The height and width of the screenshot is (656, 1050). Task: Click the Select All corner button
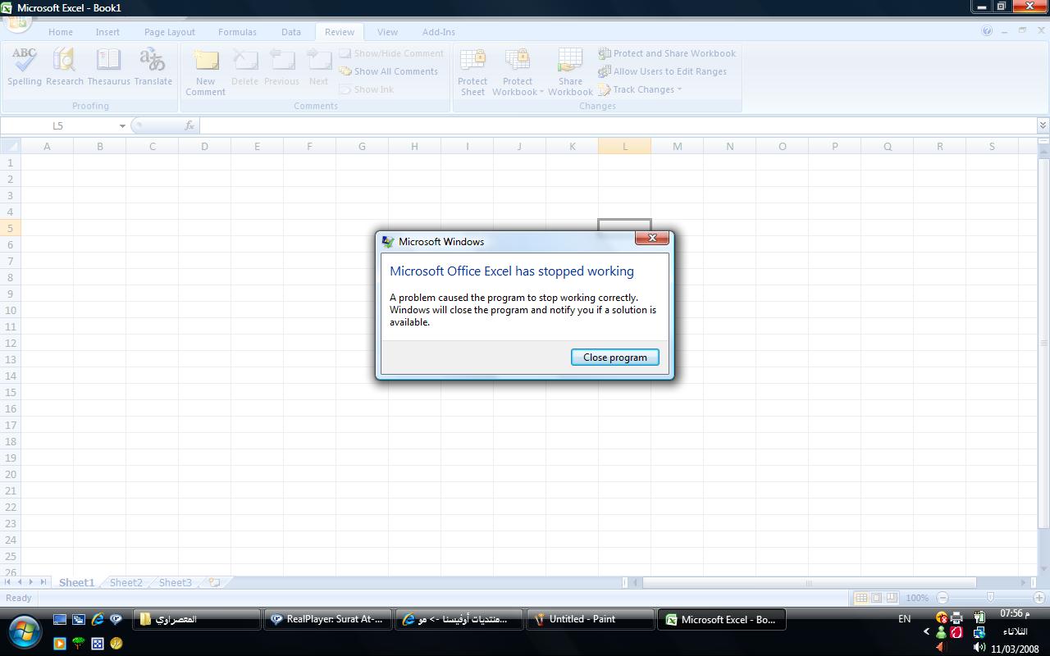point(10,146)
